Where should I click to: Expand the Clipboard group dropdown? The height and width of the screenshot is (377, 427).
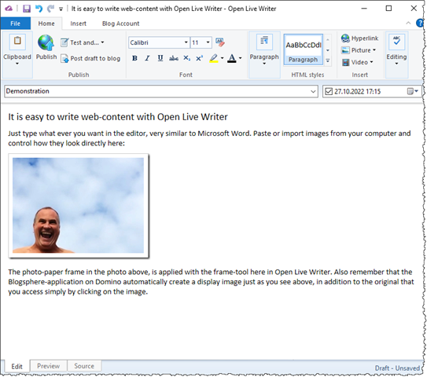point(17,64)
